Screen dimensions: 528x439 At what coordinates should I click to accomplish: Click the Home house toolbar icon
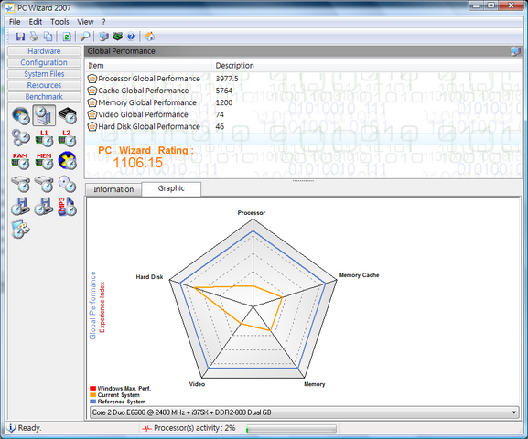(150, 37)
